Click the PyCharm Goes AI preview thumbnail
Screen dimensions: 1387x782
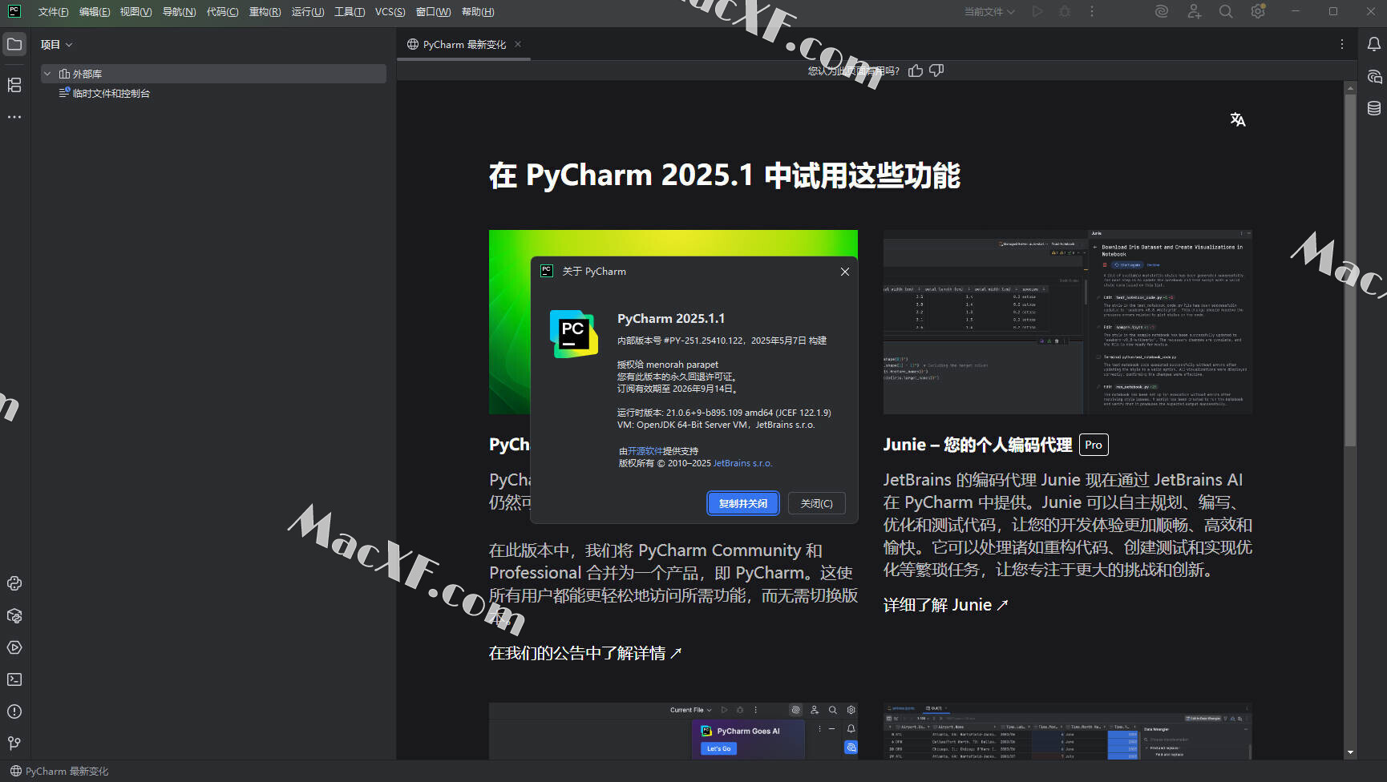click(x=673, y=731)
